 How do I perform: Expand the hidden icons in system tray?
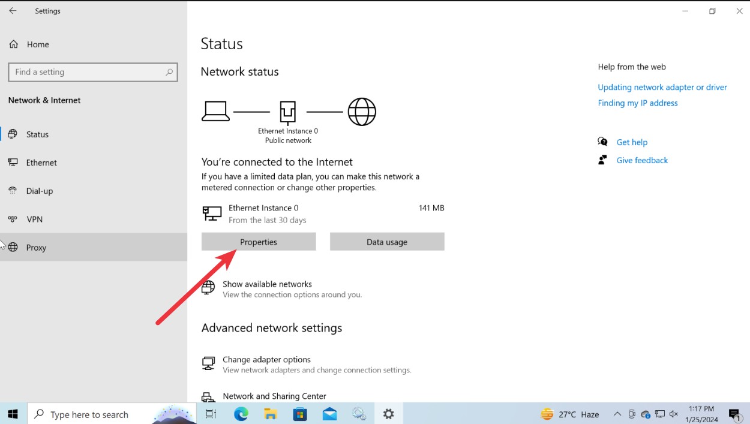pyautogui.click(x=617, y=414)
